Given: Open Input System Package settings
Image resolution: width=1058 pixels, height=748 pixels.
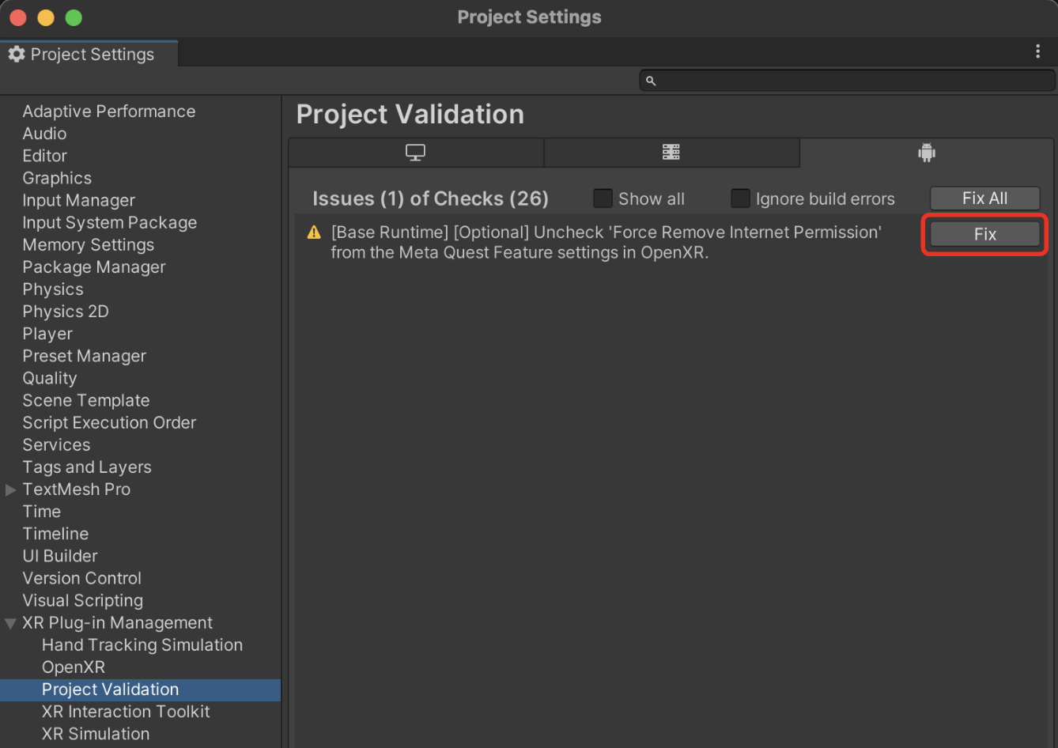Looking at the screenshot, I should tap(109, 222).
